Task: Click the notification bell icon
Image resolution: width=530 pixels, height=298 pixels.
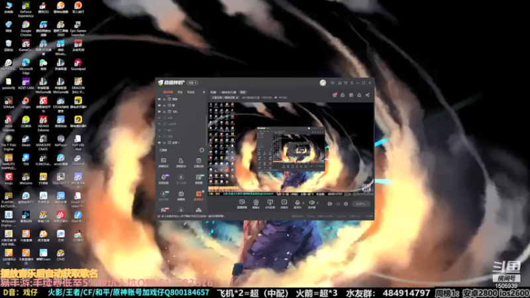Action: pos(359,95)
